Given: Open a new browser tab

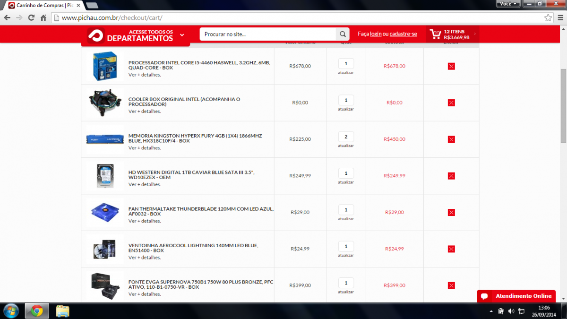Looking at the screenshot, I should (x=92, y=5).
